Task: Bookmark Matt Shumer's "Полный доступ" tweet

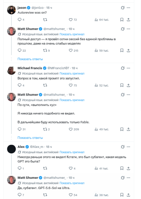Action: coord(122,50)
